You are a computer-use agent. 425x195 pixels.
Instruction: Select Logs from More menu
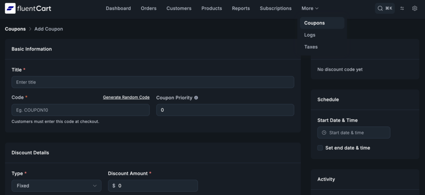tap(310, 35)
